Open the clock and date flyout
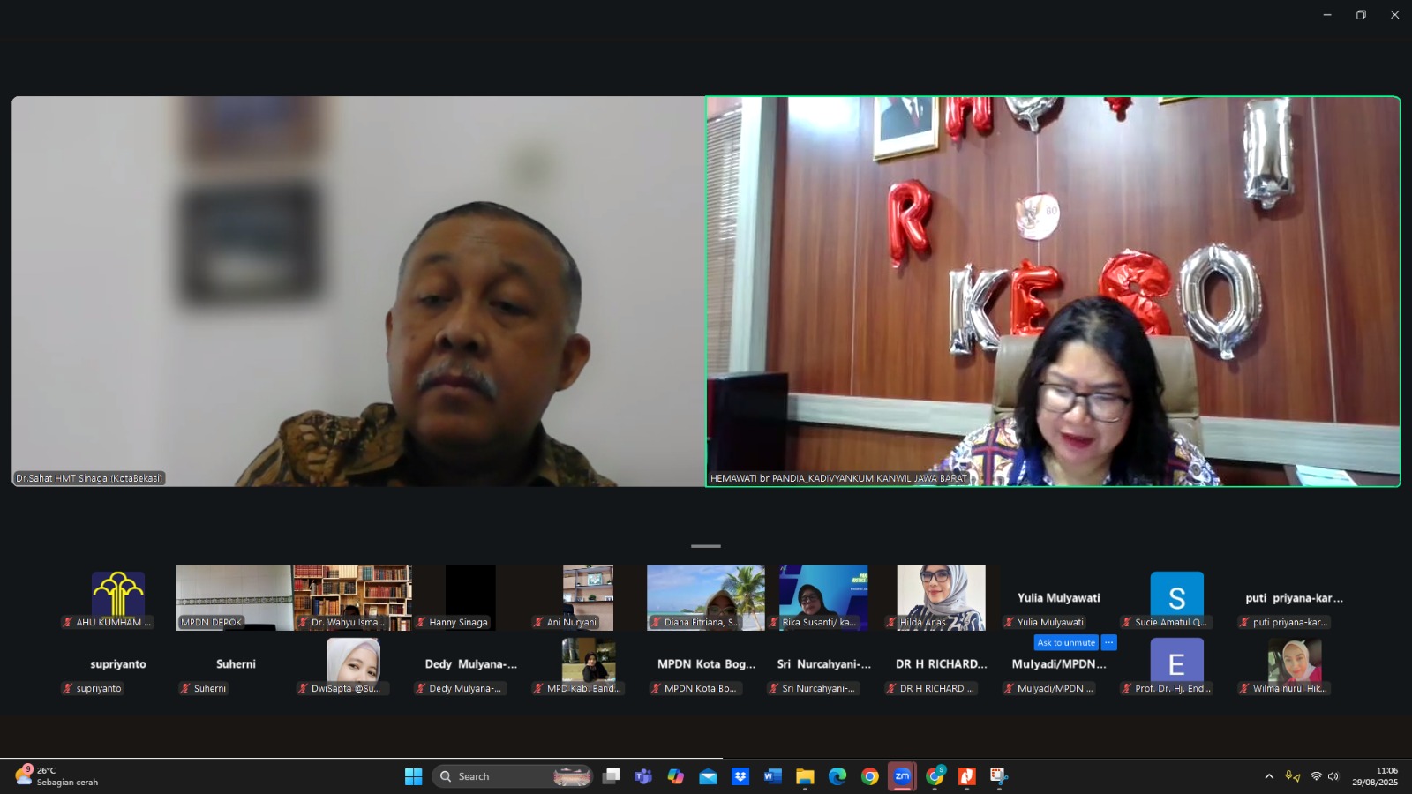The width and height of the screenshot is (1412, 794). click(1375, 776)
